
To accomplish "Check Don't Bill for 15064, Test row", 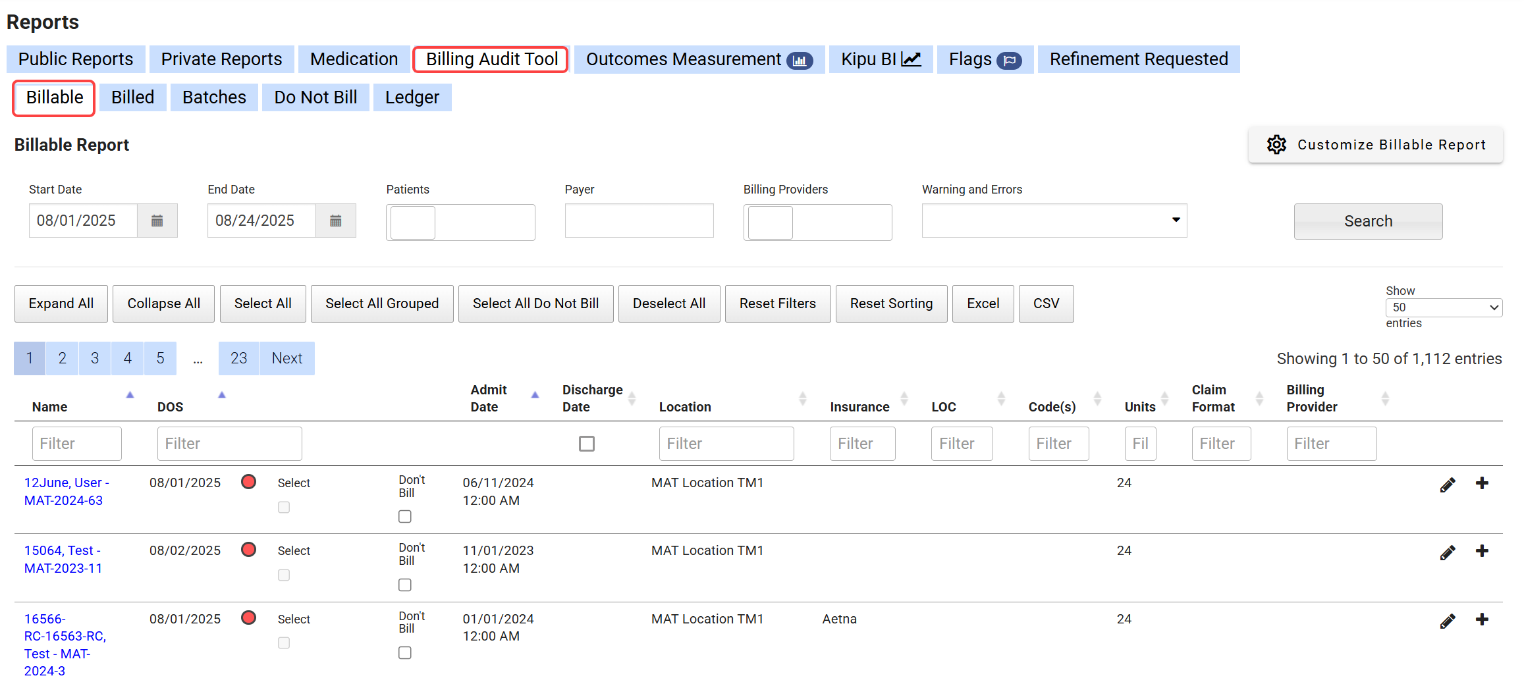I will click(x=405, y=585).
